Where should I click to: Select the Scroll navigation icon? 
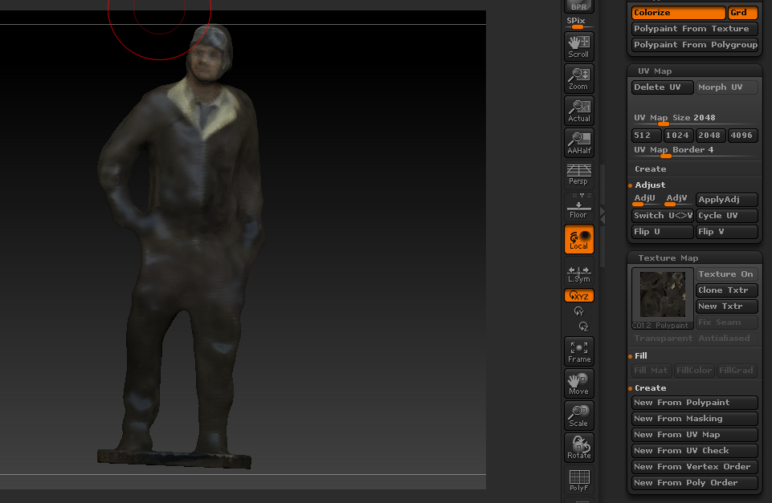(x=578, y=47)
